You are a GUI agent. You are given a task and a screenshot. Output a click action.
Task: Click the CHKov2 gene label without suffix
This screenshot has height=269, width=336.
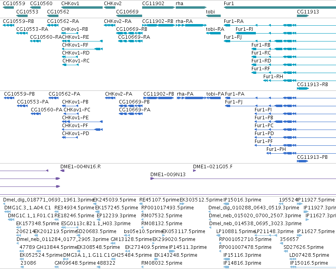coord(113,4)
